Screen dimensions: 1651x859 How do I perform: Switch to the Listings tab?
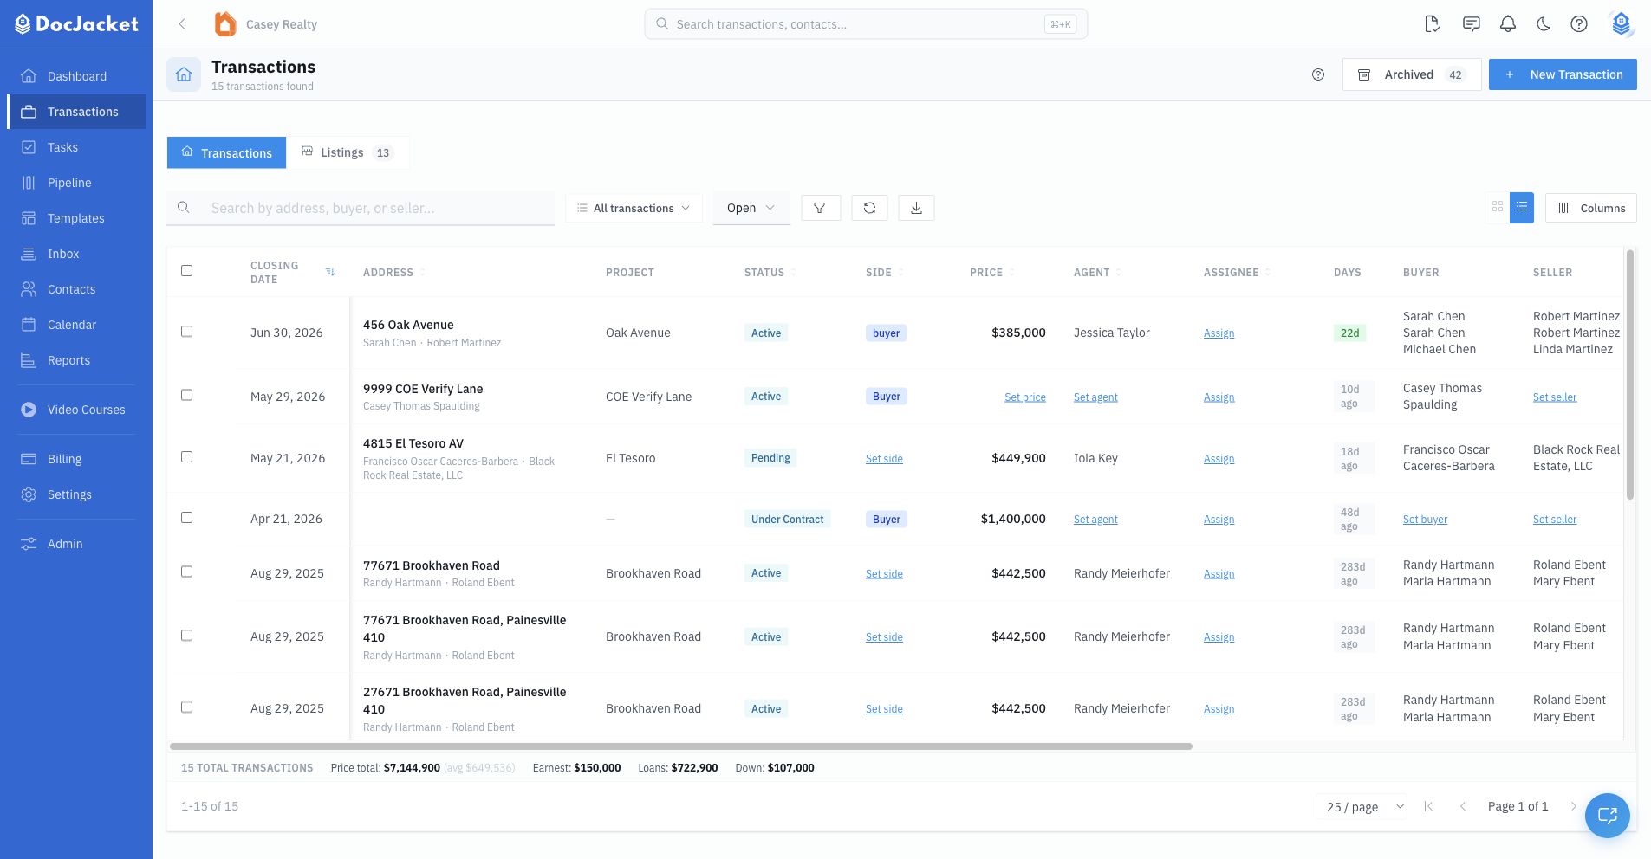point(348,152)
